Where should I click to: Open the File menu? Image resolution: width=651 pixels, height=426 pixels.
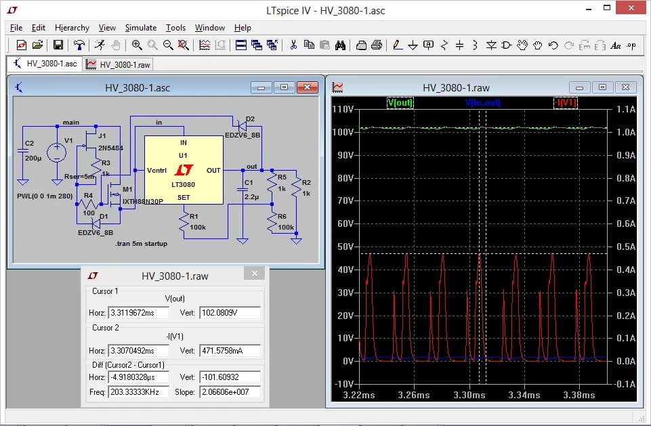pyautogui.click(x=16, y=27)
